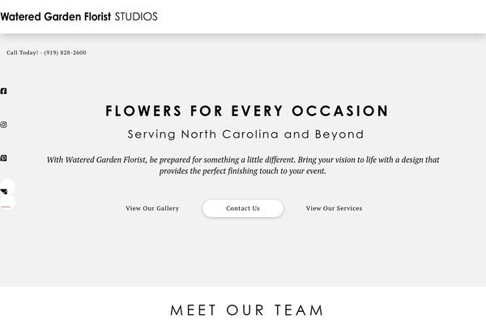Click the italic Watered Garden Florist description paragraph
Viewport: 486px width, 324px height.
(243, 160)
